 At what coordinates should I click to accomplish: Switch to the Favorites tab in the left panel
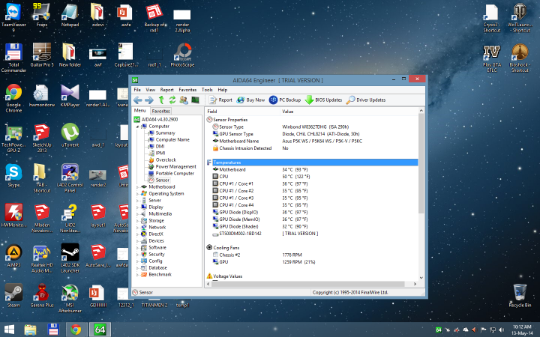(160, 111)
